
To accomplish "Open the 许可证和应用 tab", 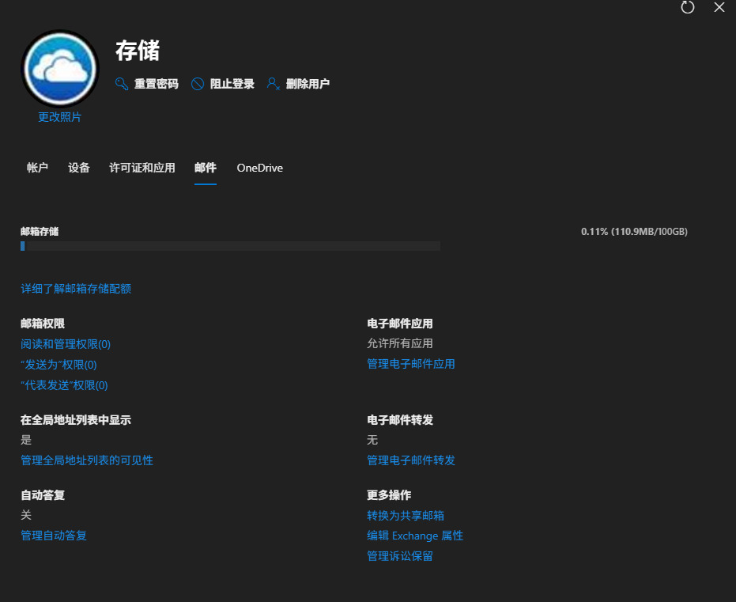I will coord(142,168).
